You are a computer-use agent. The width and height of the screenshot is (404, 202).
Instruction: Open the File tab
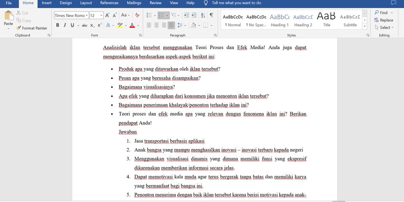coord(9,3)
